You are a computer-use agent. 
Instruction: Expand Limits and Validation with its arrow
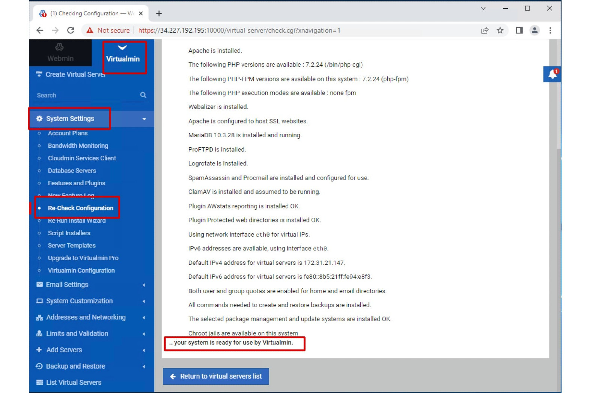point(144,334)
